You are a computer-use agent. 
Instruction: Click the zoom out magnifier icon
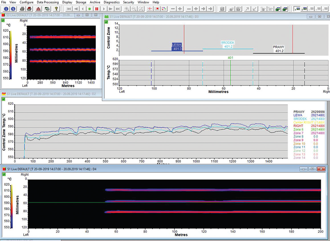[x=134, y=9]
